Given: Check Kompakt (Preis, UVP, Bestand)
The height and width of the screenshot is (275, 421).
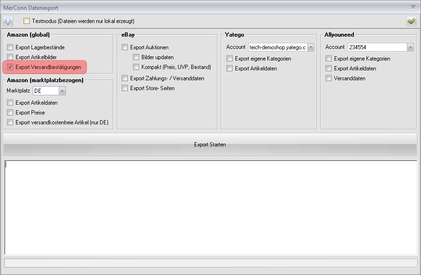Looking at the screenshot, I should pyautogui.click(x=136, y=67).
